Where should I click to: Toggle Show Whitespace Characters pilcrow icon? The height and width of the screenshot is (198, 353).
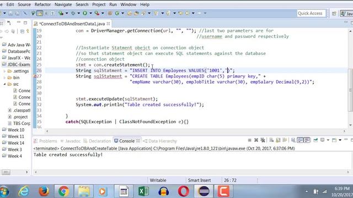pyautogui.click(x=52, y=13)
